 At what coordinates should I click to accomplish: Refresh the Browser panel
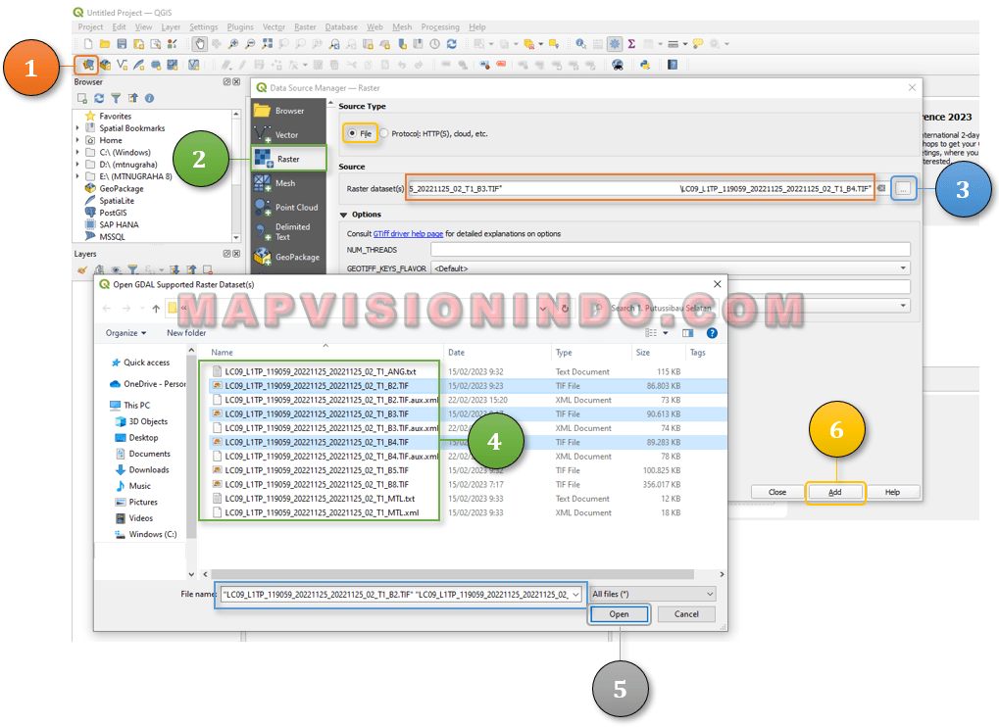tap(99, 98)
